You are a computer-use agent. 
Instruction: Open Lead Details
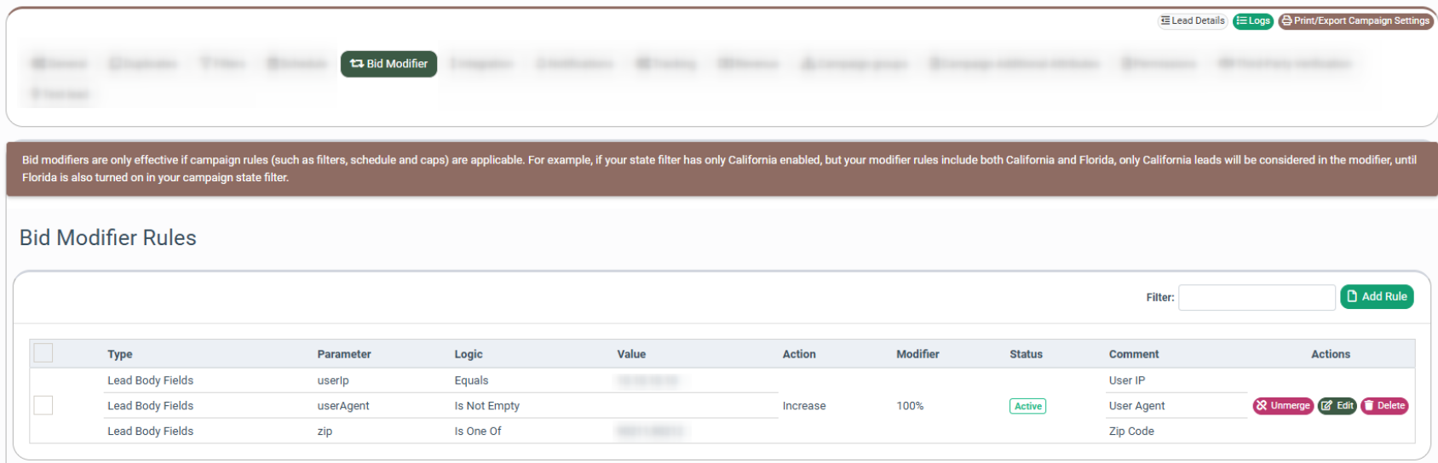[x=1193, y=20]
